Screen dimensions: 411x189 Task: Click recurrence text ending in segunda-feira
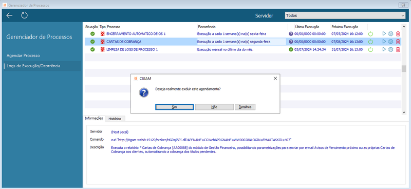pos(234,42)
